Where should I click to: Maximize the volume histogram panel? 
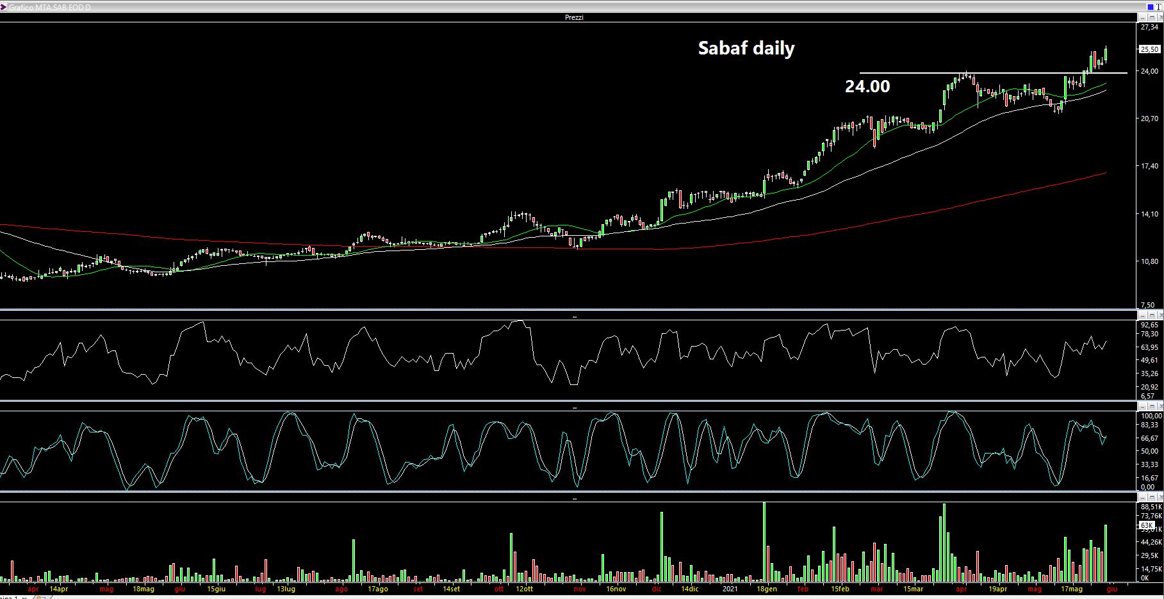[x=1151, y=497]
